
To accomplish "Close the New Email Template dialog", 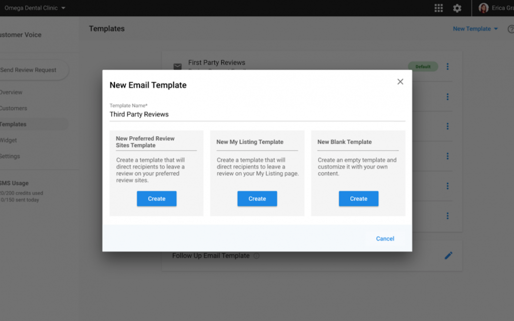I will pos(400,82).
